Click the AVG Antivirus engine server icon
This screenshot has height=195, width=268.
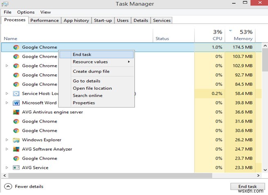point(16,112)
